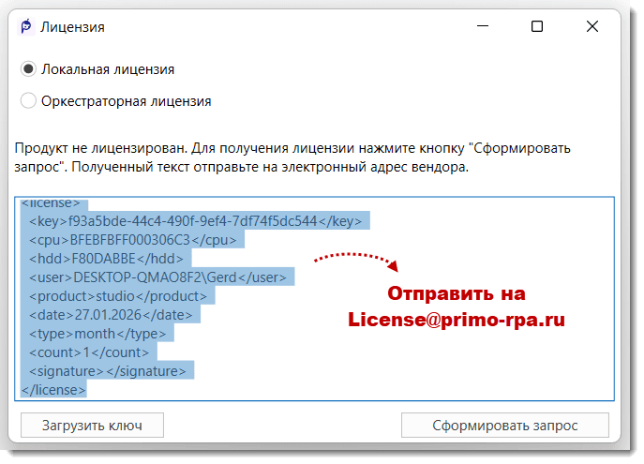Image resolution: width=644 pixels, height=464 pixels.
Task: Minimize the Лицензия window
Action: coord(482,27)
